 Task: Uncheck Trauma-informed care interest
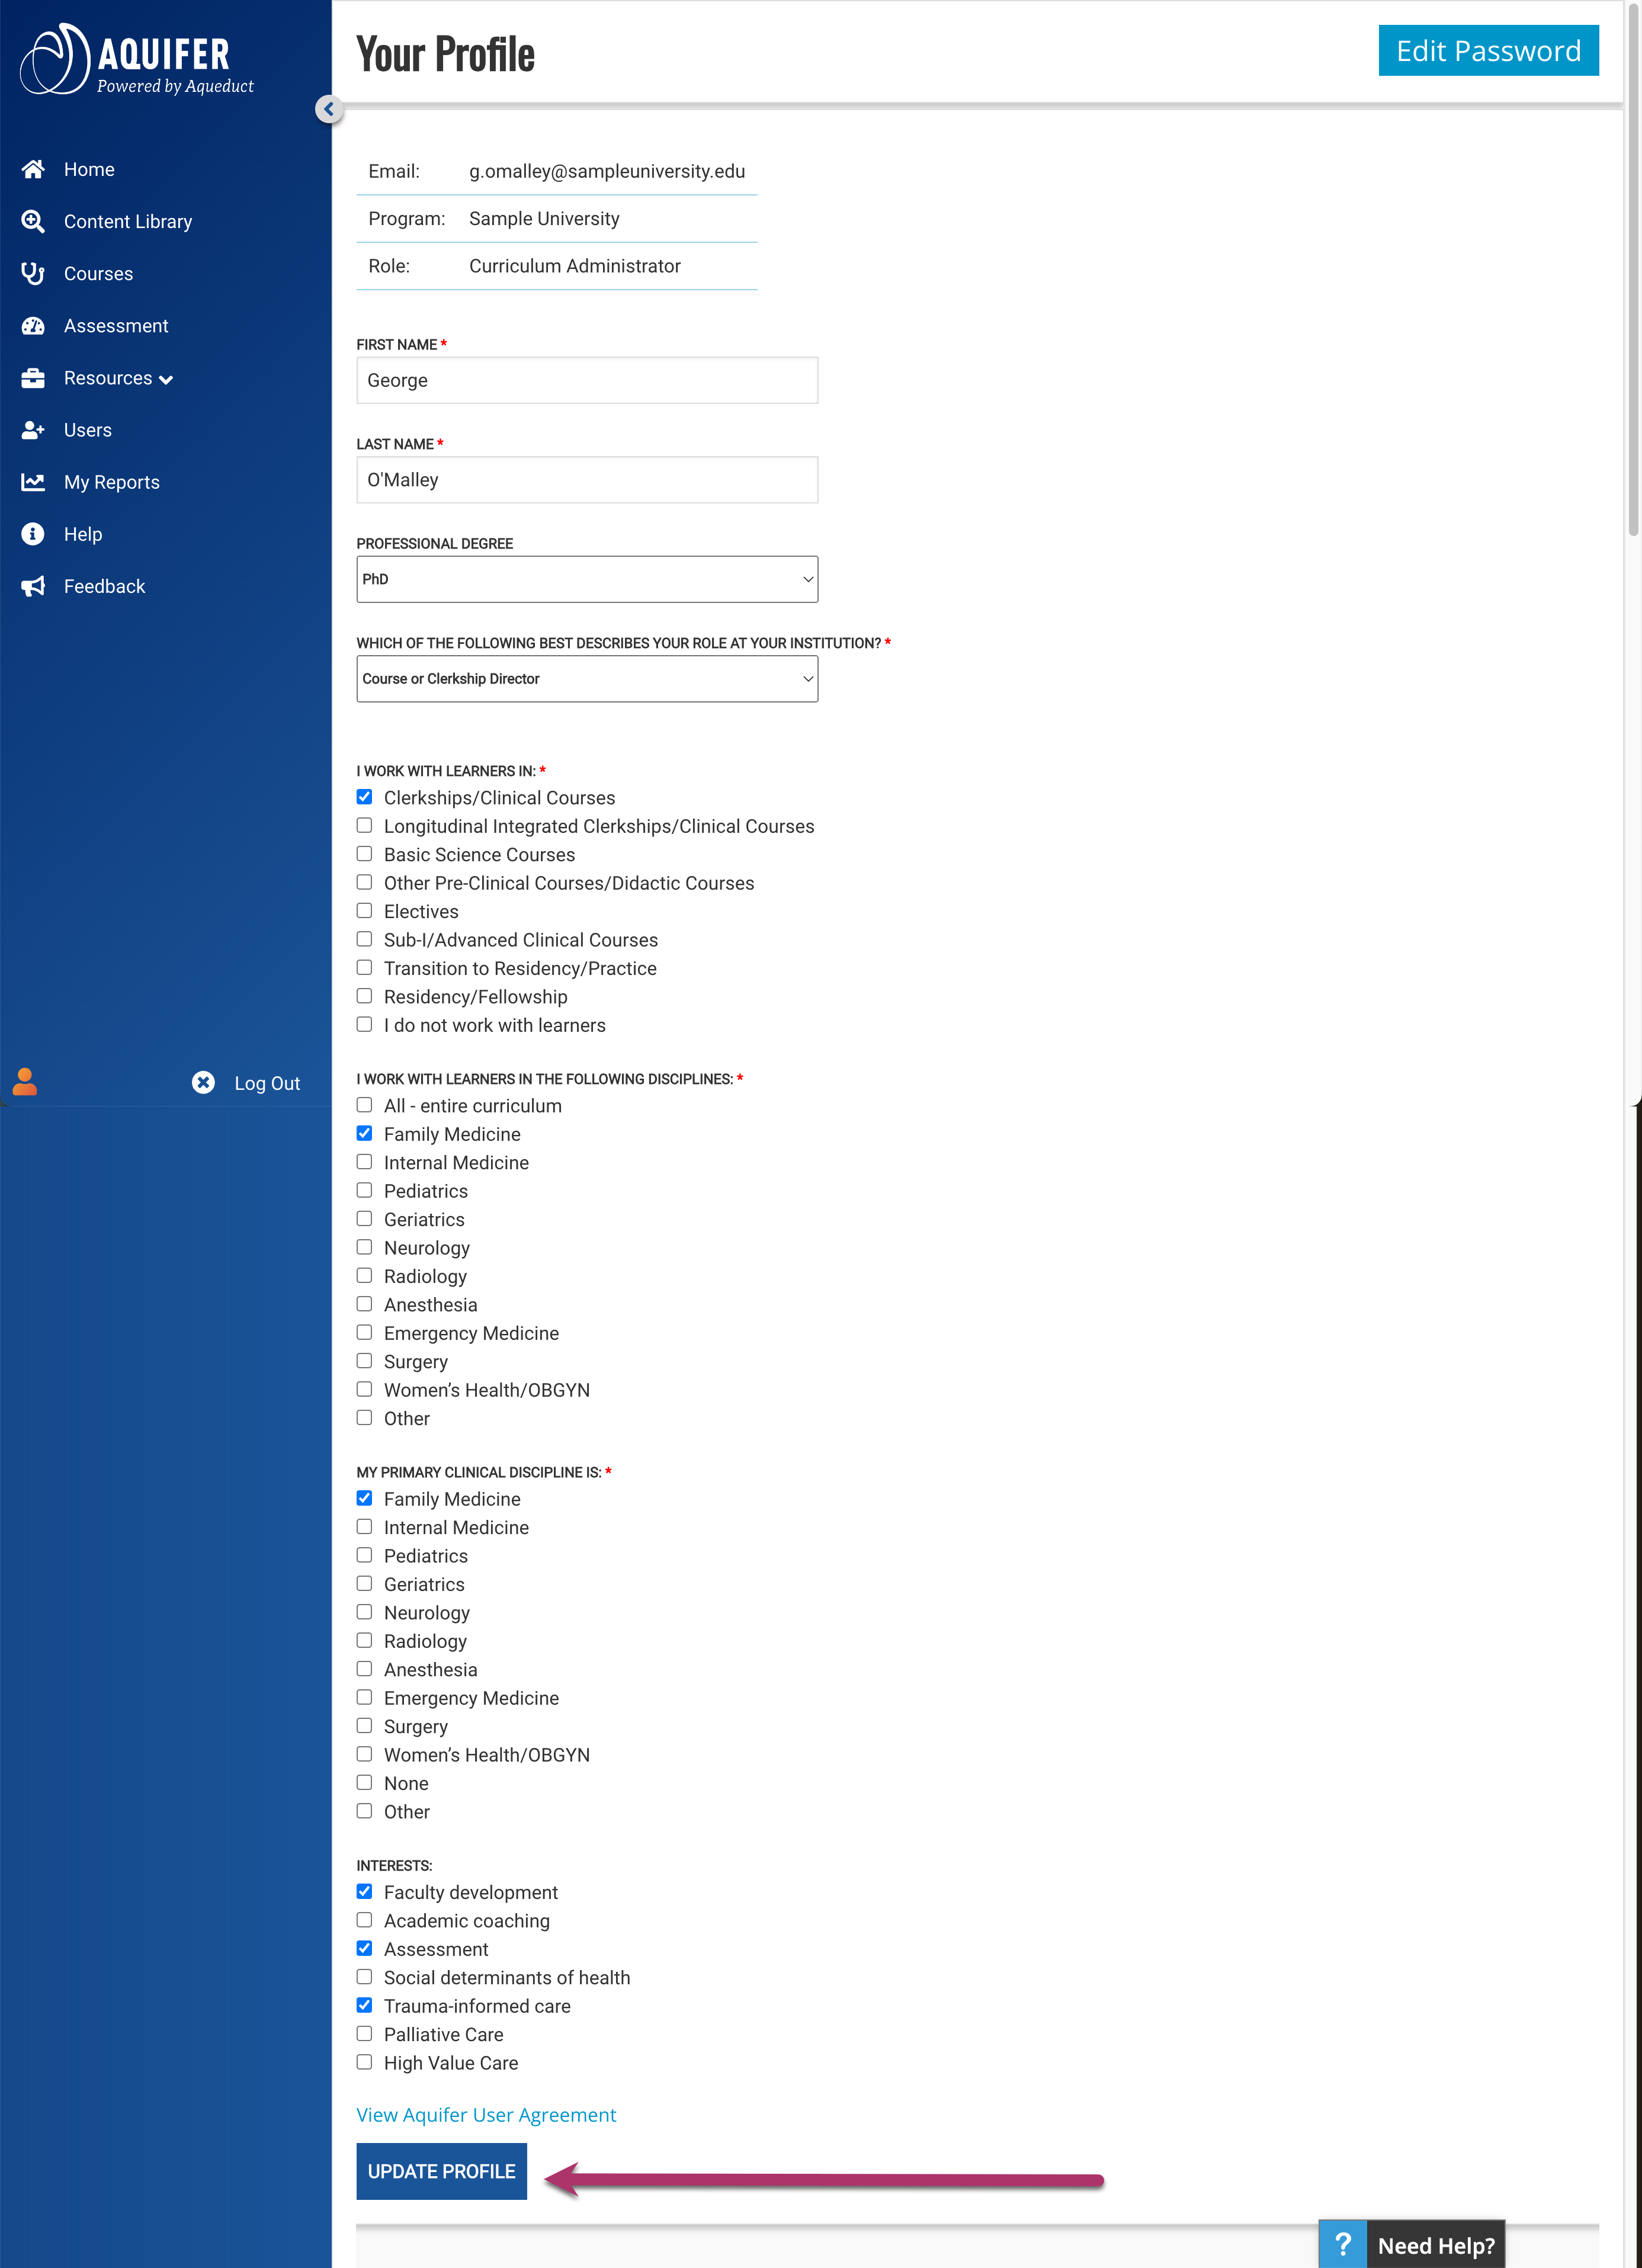[365, 2005]
